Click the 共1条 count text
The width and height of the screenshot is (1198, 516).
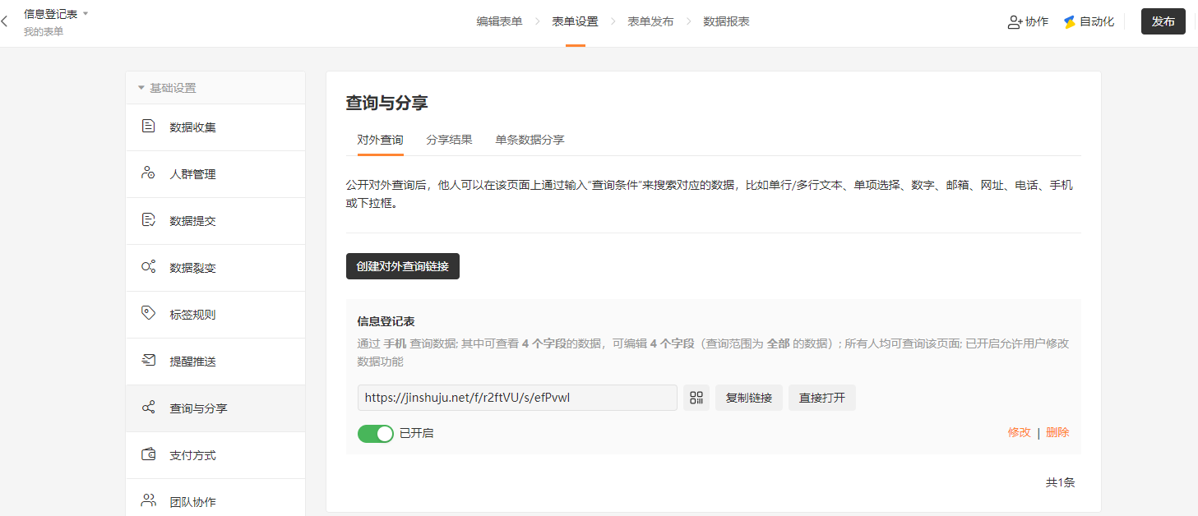[x=1060, y=482]
